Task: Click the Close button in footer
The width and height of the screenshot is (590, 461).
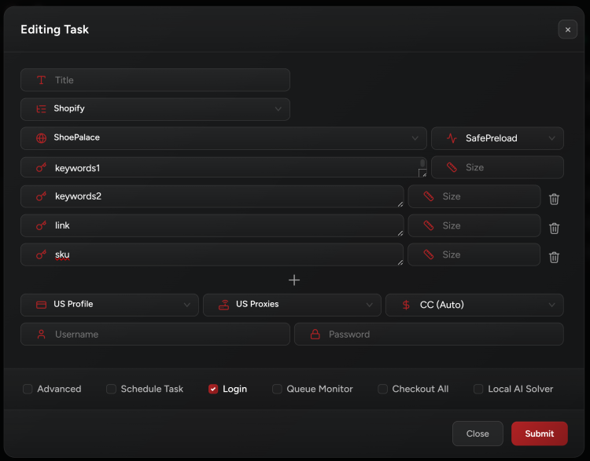Action: click(x=478, y=434)
